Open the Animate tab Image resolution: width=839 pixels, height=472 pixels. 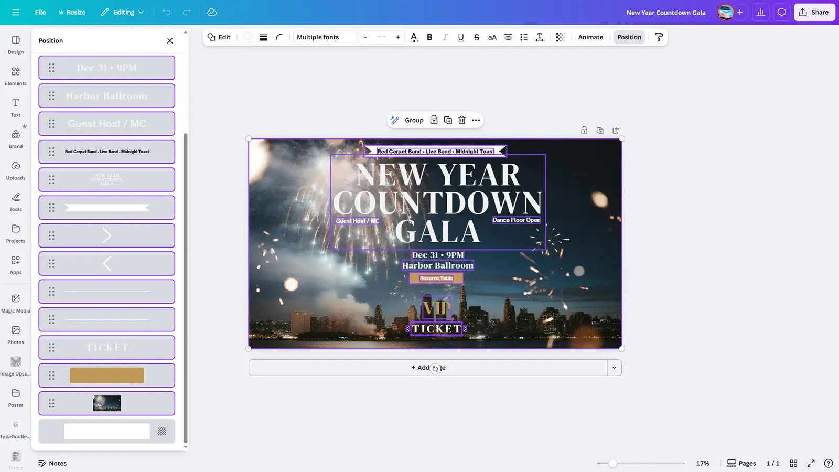pyautogui.click(x=590, y=37)
